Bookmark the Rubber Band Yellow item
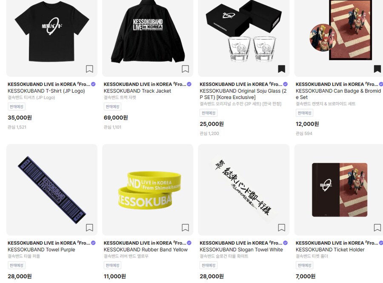Image resolution: width=383 pixels, height=283 pixels. (186, 228)
